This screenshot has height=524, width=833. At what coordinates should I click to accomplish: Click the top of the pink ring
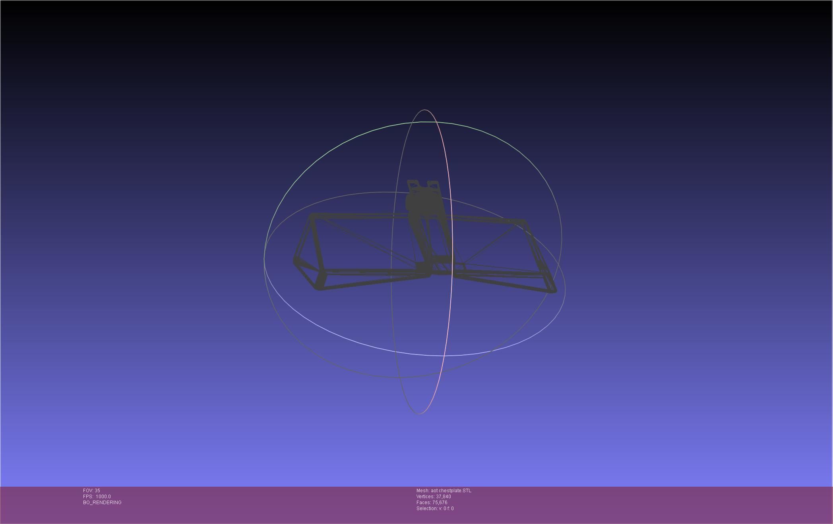[x=424, y=110]
